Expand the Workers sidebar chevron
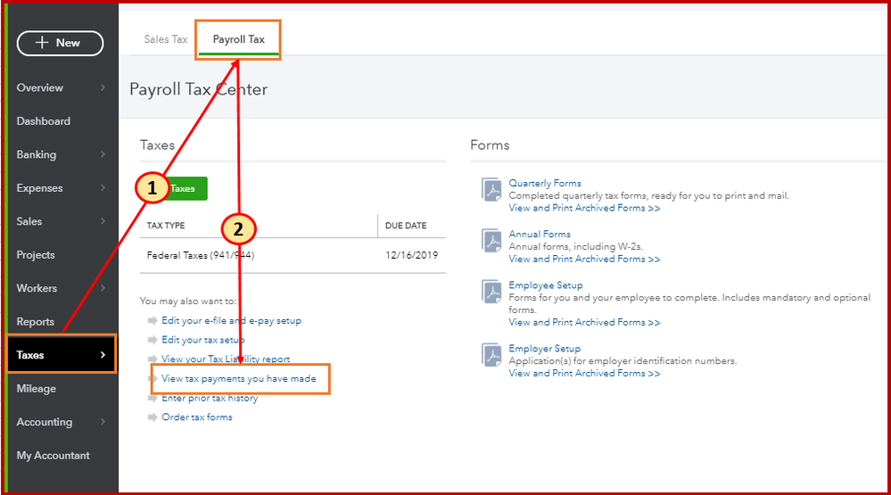 pos(103,288)
